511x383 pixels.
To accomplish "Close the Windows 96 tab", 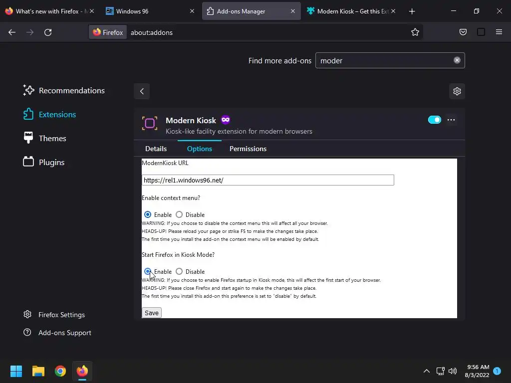I will click(192, 11).
